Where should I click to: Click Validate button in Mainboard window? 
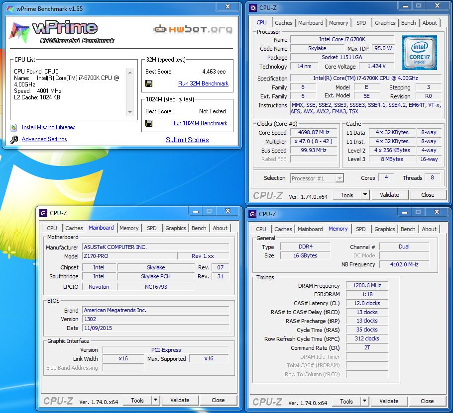point(180,400)
